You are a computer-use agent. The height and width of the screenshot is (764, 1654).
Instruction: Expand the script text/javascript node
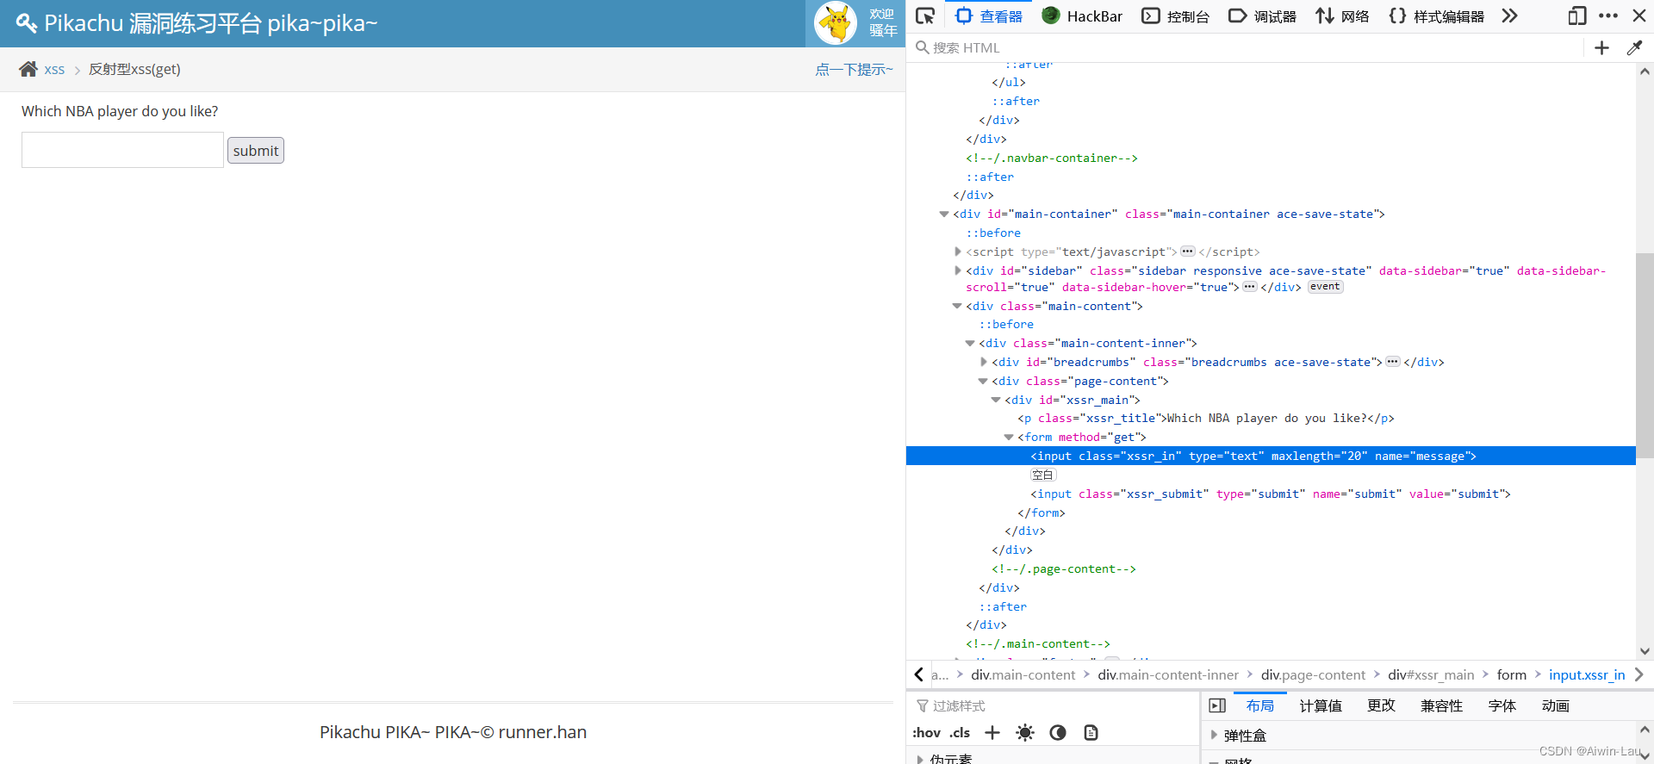coord(957,252)
